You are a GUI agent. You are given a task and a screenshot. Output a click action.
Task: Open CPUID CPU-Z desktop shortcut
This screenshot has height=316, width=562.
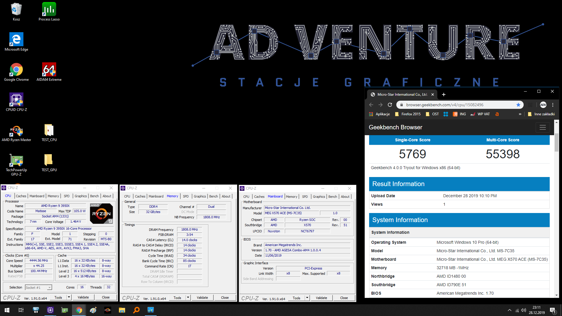point(16,102)
